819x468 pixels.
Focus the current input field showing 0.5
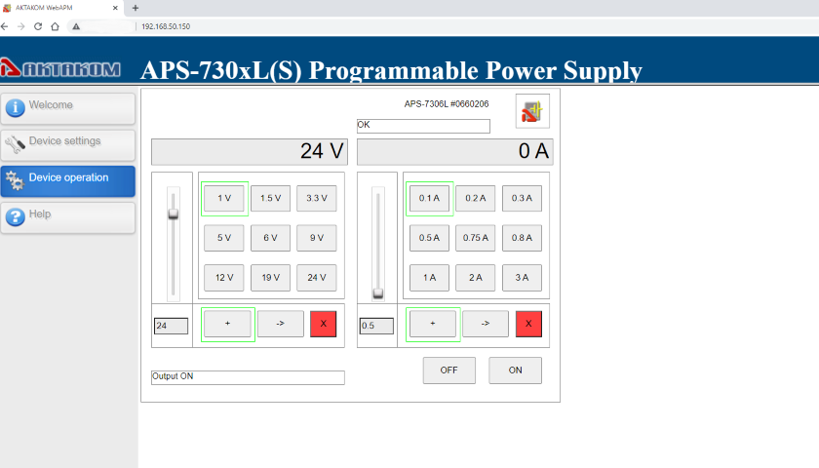(376, 326)
